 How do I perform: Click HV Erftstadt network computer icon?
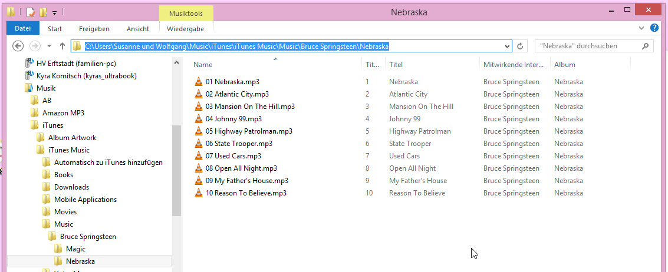(29, 64)
